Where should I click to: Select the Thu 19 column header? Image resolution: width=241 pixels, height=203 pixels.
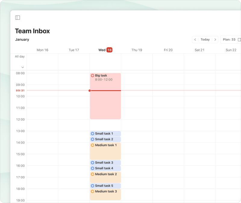[x=137, y=50]
